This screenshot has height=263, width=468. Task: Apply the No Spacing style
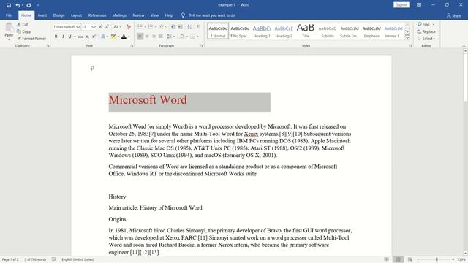pos(240,31)
